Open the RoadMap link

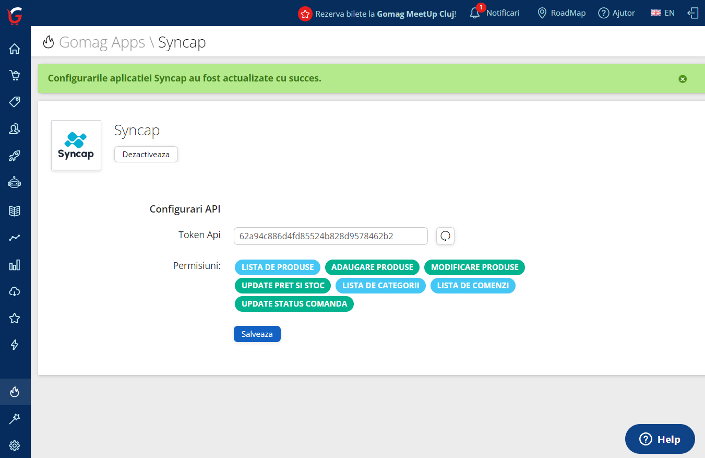coord(562,13)
